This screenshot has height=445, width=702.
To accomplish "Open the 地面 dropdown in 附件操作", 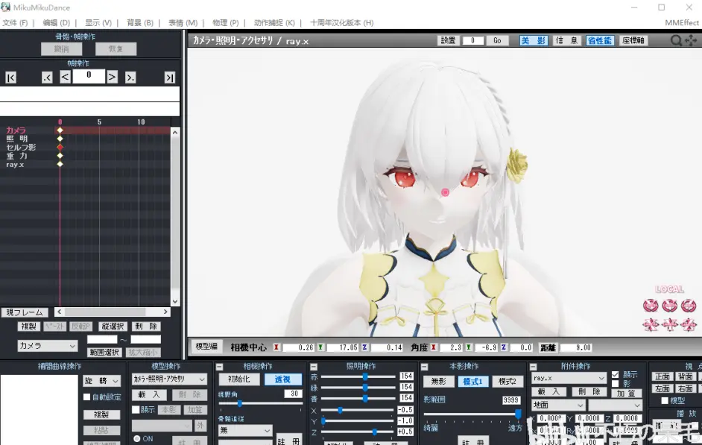I will coord(558,405).
